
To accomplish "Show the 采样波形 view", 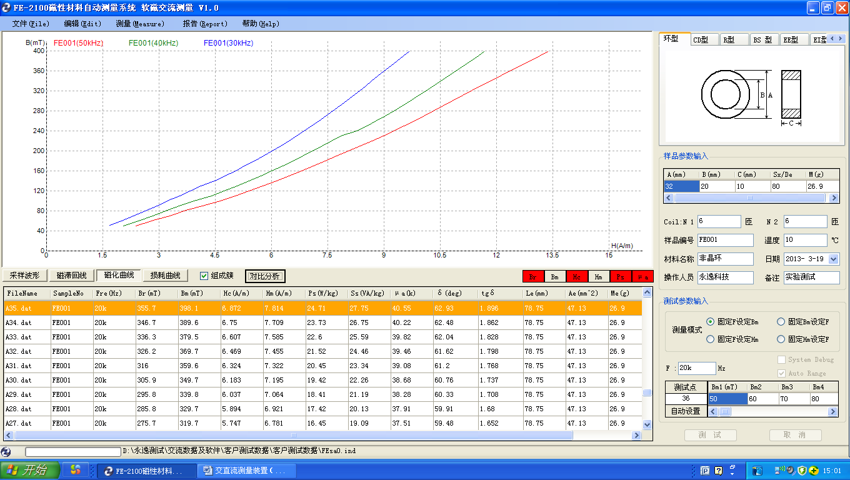I will pos(25,276).
